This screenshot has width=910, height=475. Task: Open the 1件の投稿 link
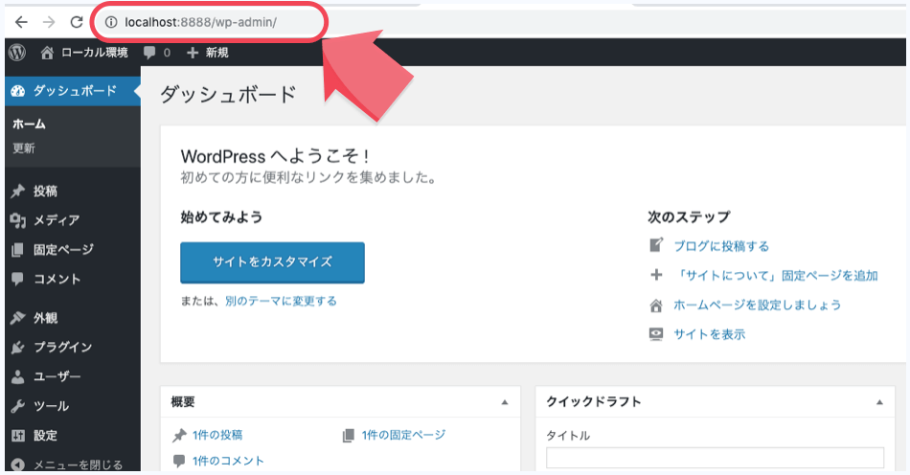(217, 435)
